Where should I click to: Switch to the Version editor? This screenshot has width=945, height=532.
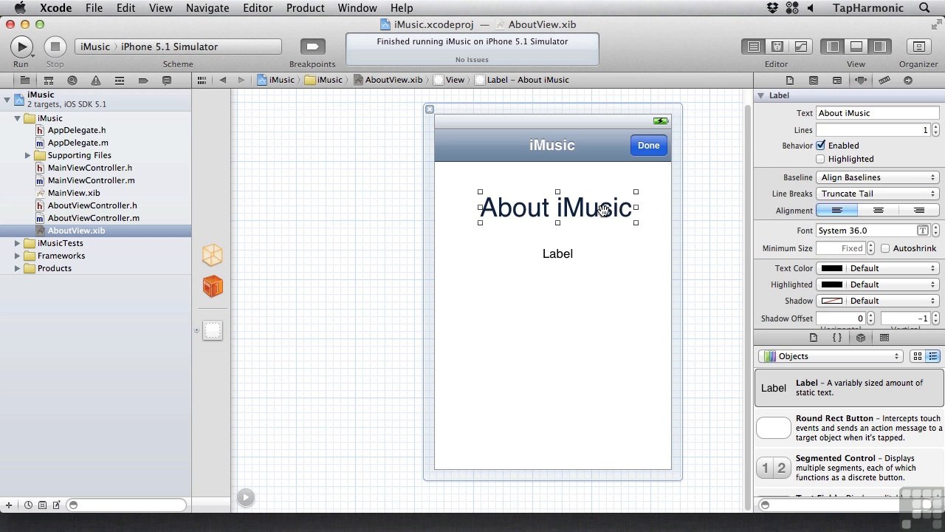tap(800, 47)
